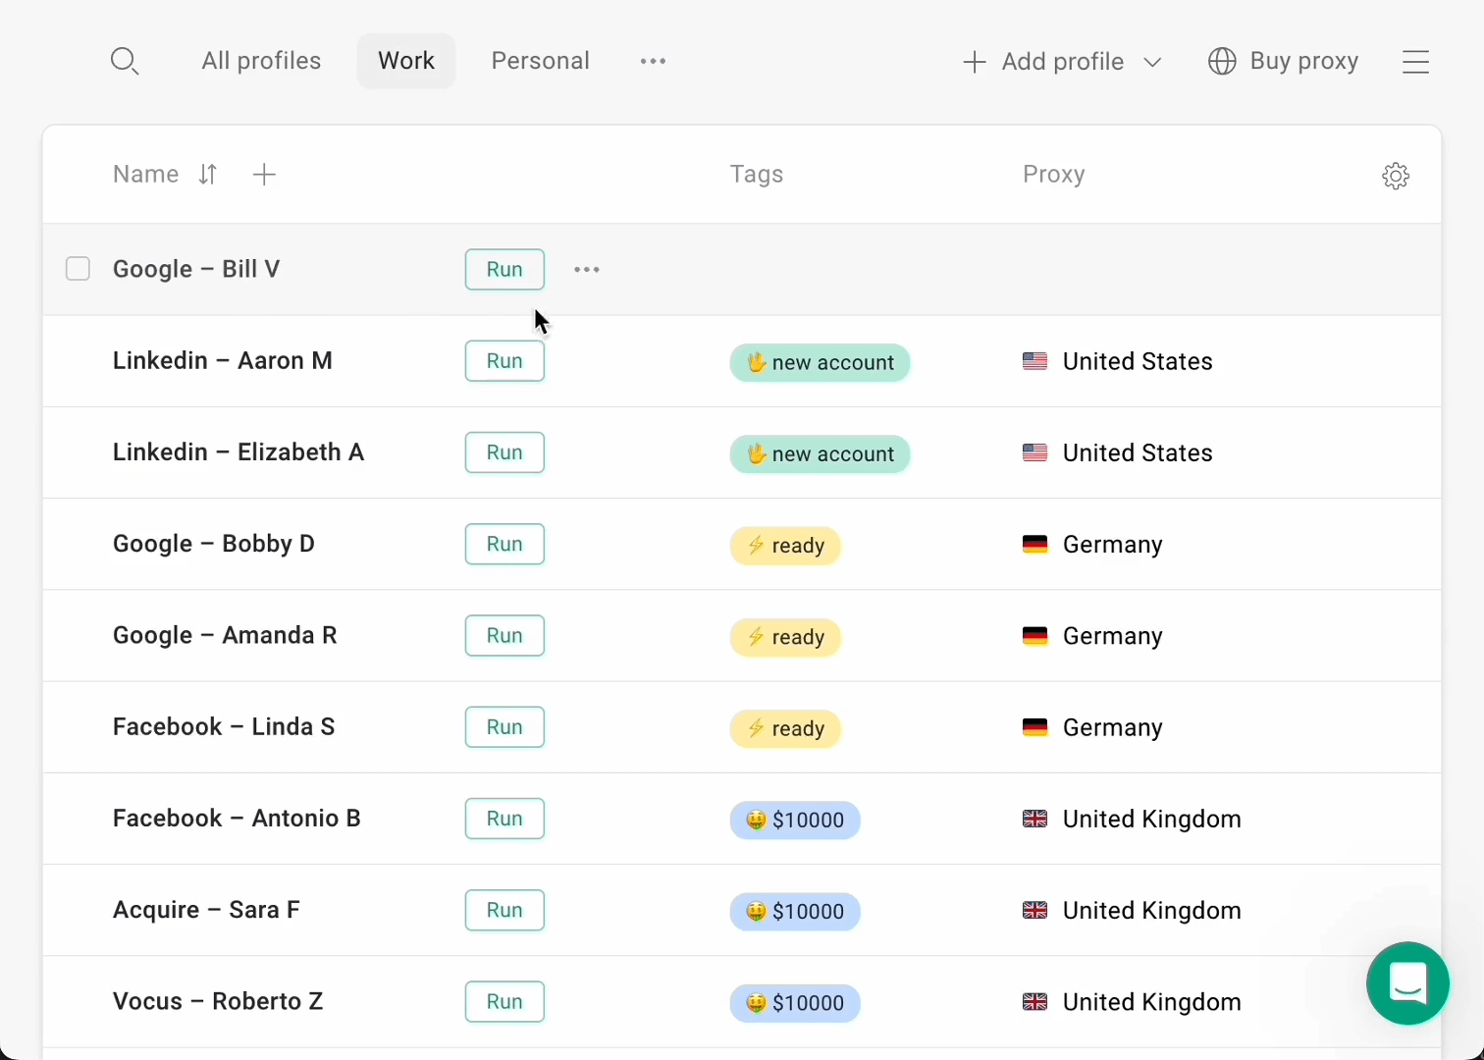This screenshot has width=1484, height=1060.
Task: Show more folders via the tabs ellipsis
Action: pos(653,61)
